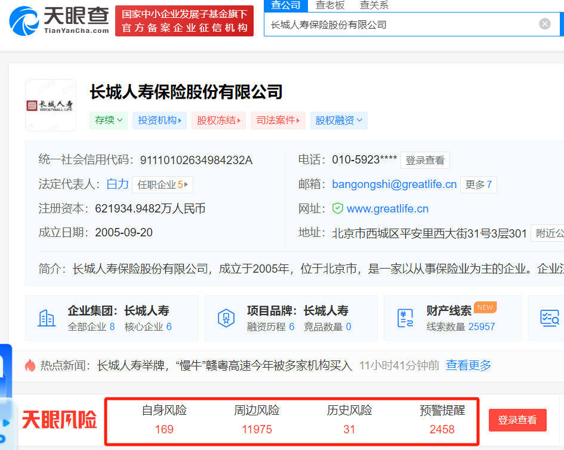Click the red 登录查看 button in risk bar
This screenshot has height=450, width=564.
[x=517, y=420]
